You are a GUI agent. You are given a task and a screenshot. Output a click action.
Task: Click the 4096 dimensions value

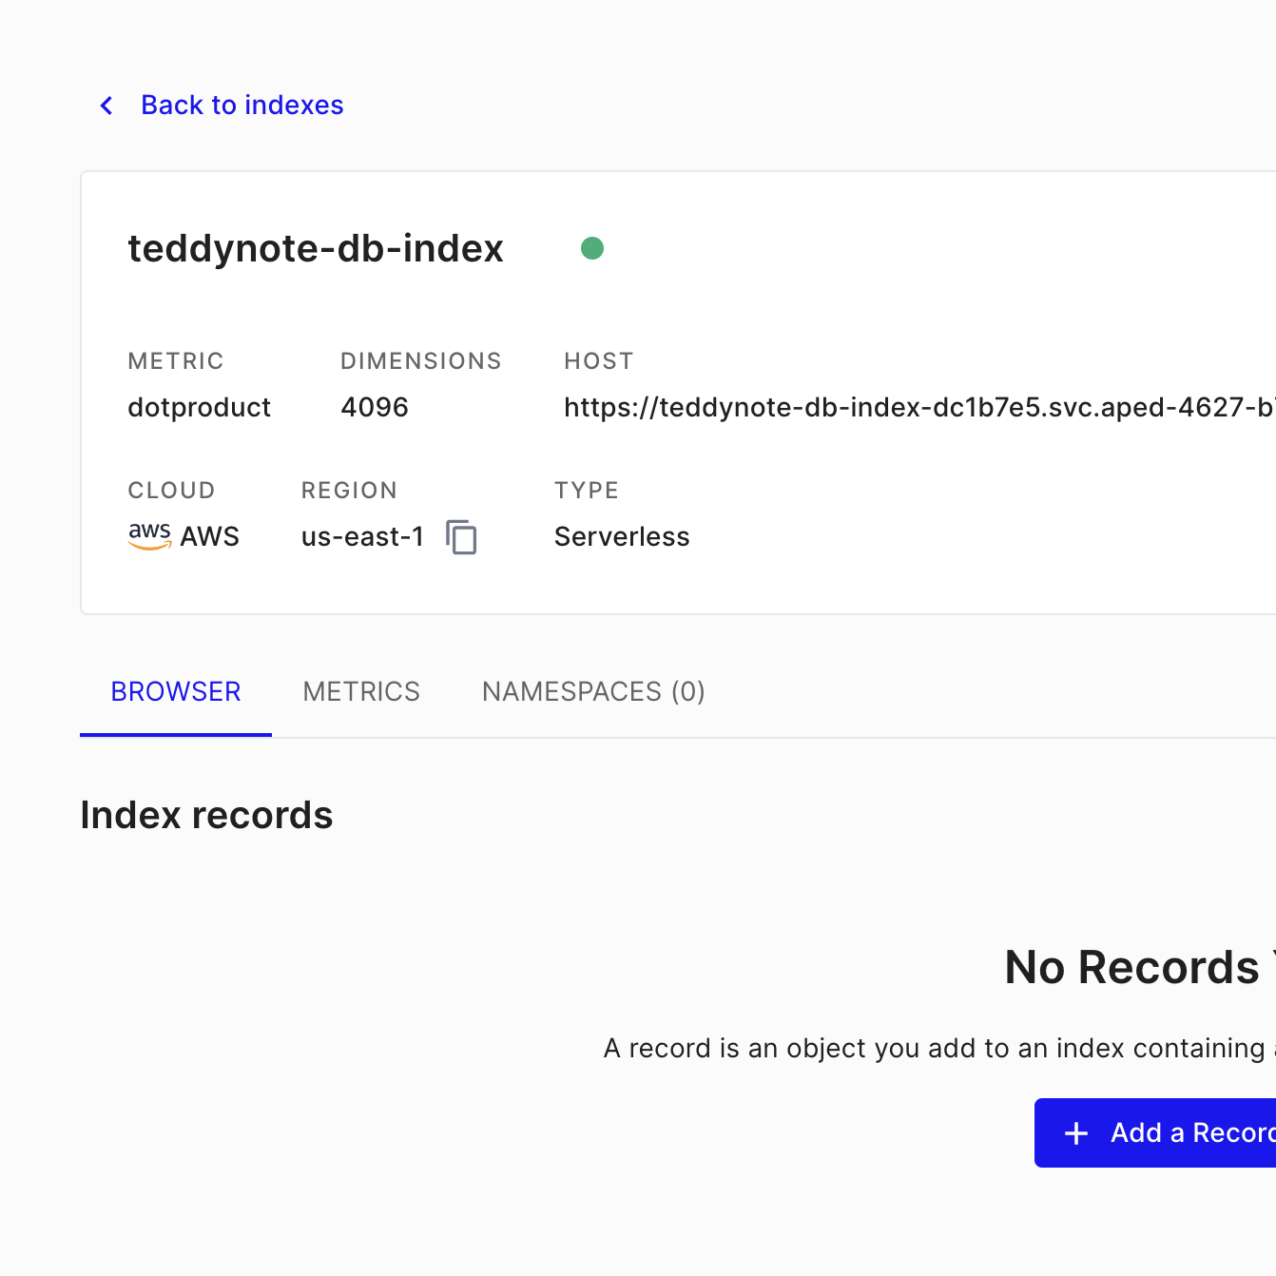375,408
